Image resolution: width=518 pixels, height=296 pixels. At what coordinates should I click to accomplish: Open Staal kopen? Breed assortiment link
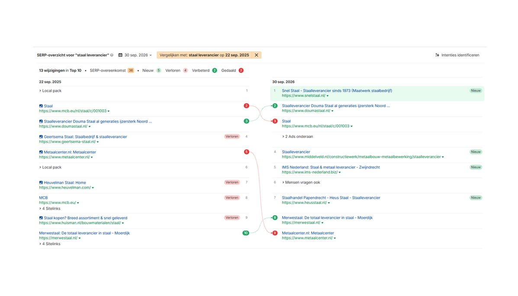click(86, 218)
